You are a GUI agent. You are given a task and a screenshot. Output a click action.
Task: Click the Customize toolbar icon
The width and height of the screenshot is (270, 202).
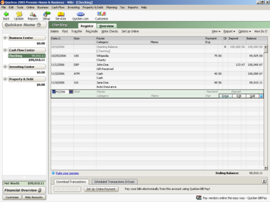point(102,14)
